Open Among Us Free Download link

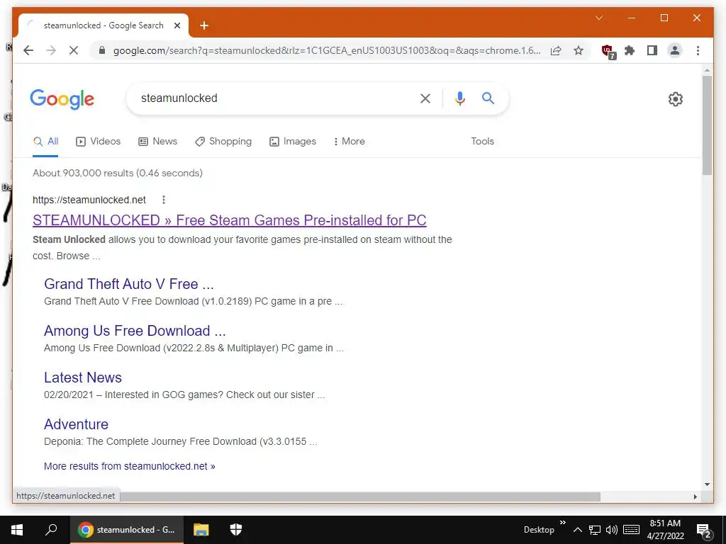(135, 331)
